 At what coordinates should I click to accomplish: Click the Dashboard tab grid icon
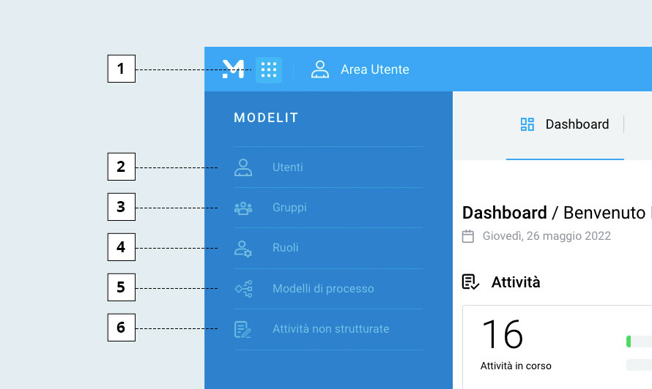[x=527, y=124]
